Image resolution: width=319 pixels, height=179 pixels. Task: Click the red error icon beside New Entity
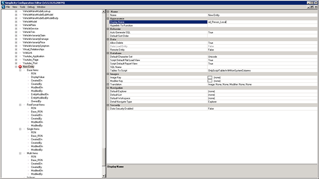tap(20, 67)
